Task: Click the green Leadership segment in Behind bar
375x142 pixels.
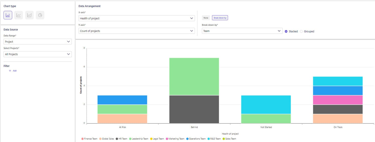Action: point(194,77)
